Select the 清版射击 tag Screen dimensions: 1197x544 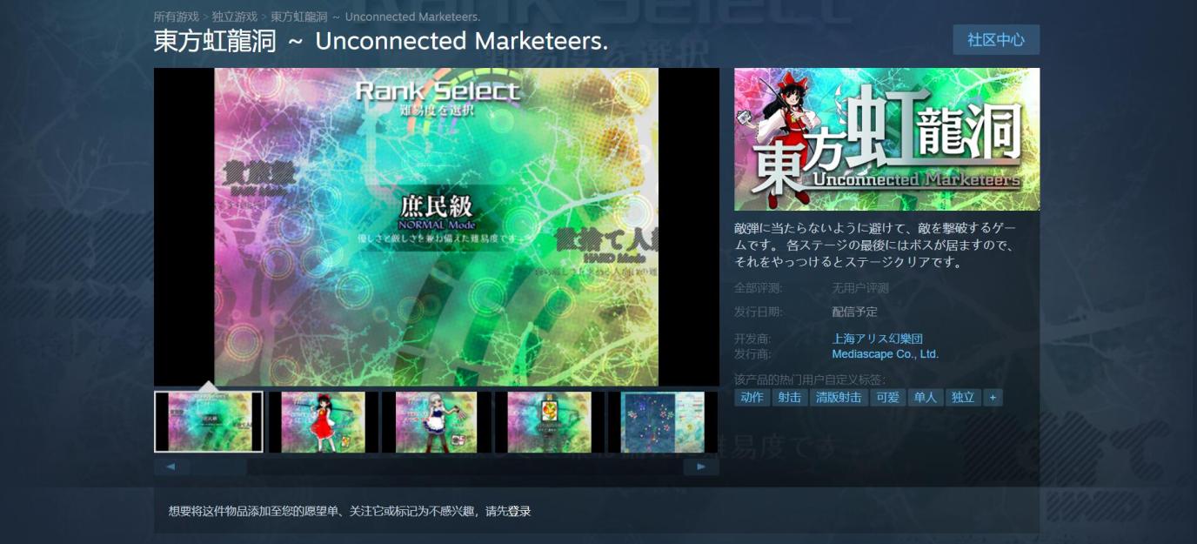[839, 397]
